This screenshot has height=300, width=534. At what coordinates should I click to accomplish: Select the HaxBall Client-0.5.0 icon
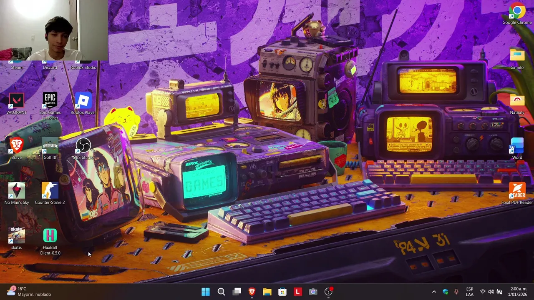point(50,242)
